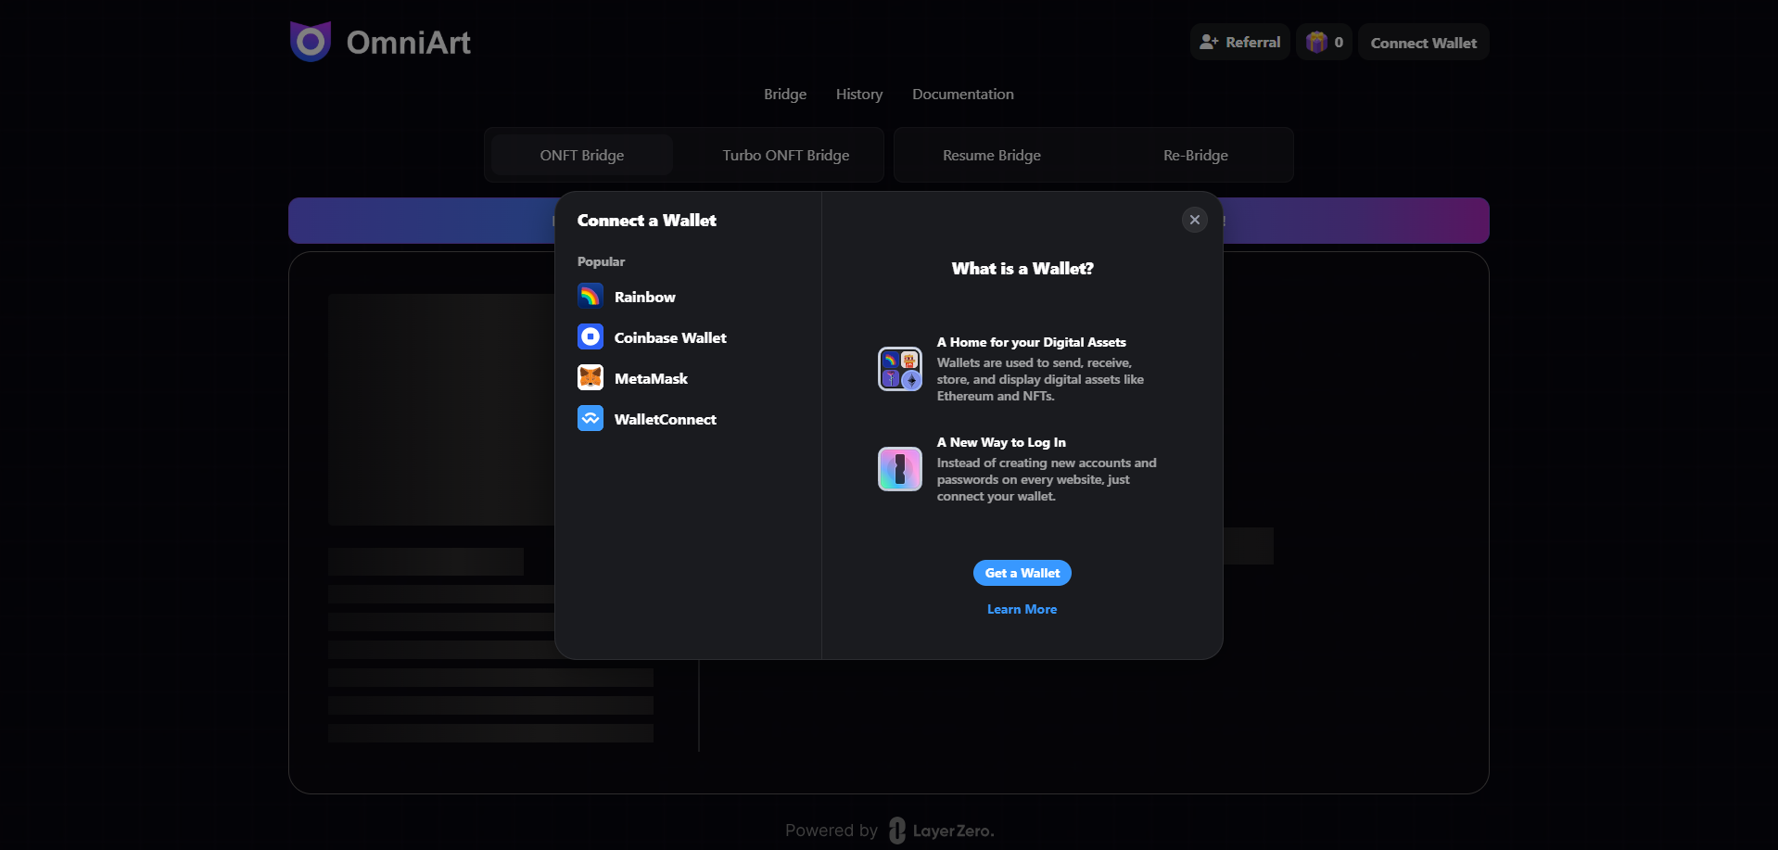Click the points count '0'
1778x850 pixels.
(1339, 42)
